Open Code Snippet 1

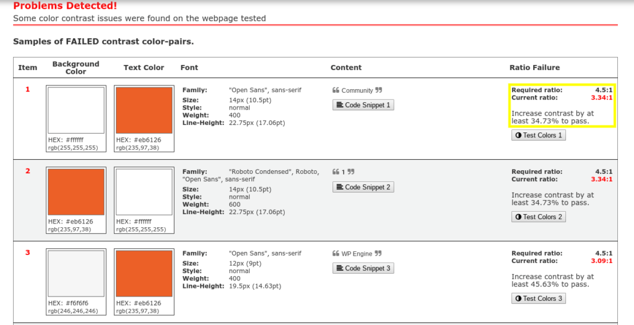(363, 105)
